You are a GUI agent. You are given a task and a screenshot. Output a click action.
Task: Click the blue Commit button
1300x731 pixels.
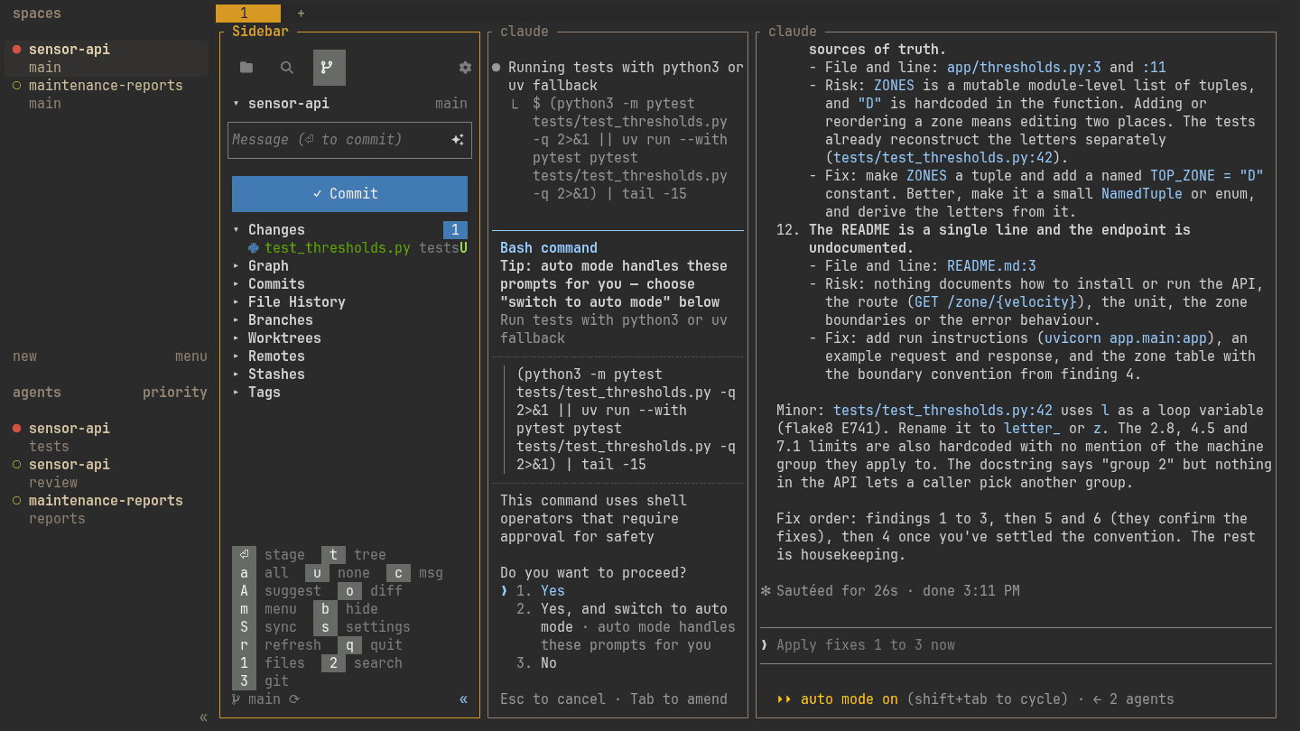pos(349,194)
